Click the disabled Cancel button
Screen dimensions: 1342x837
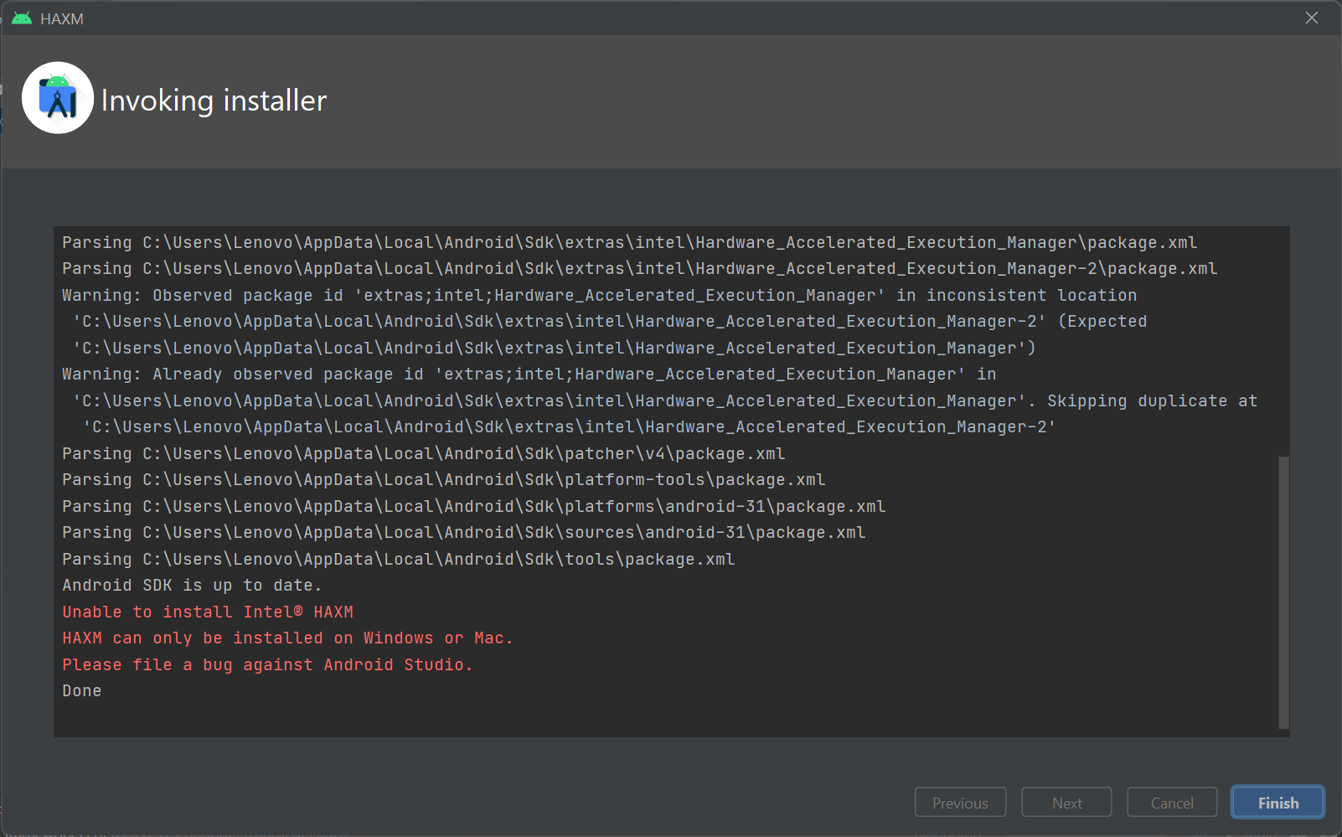click(1172, 803)
